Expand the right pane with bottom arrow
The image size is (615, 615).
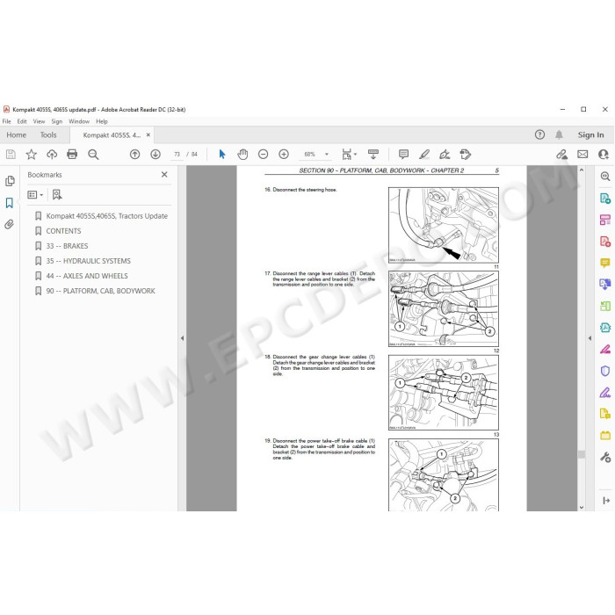tap(605, 501)
